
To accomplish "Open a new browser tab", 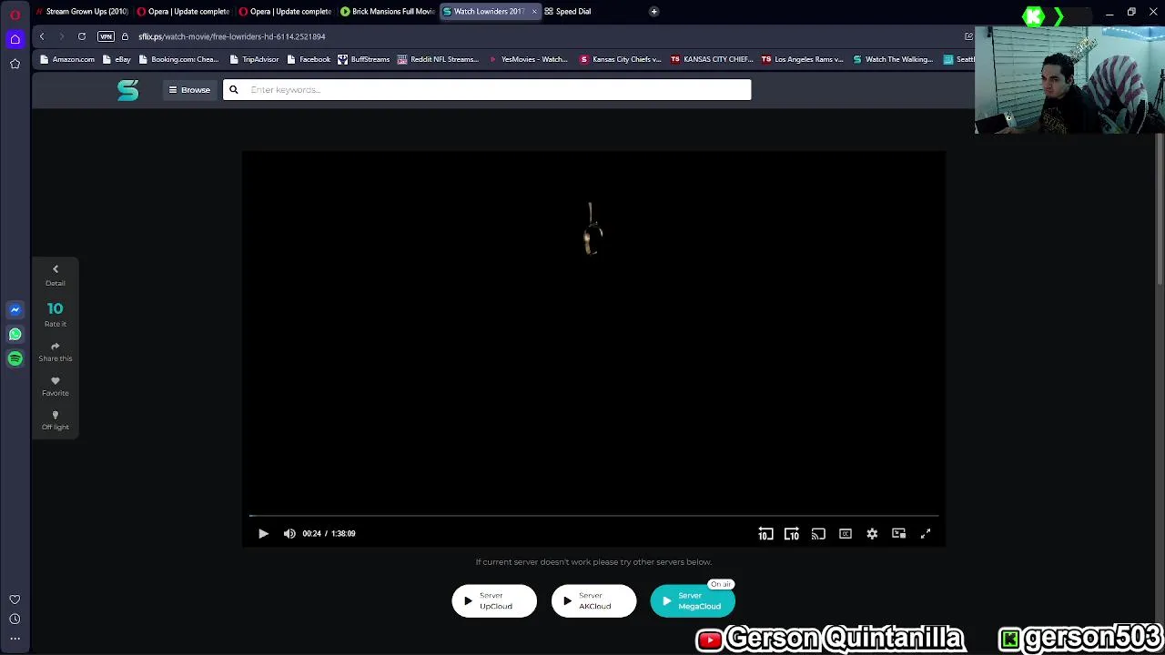I will click(653, 12).
